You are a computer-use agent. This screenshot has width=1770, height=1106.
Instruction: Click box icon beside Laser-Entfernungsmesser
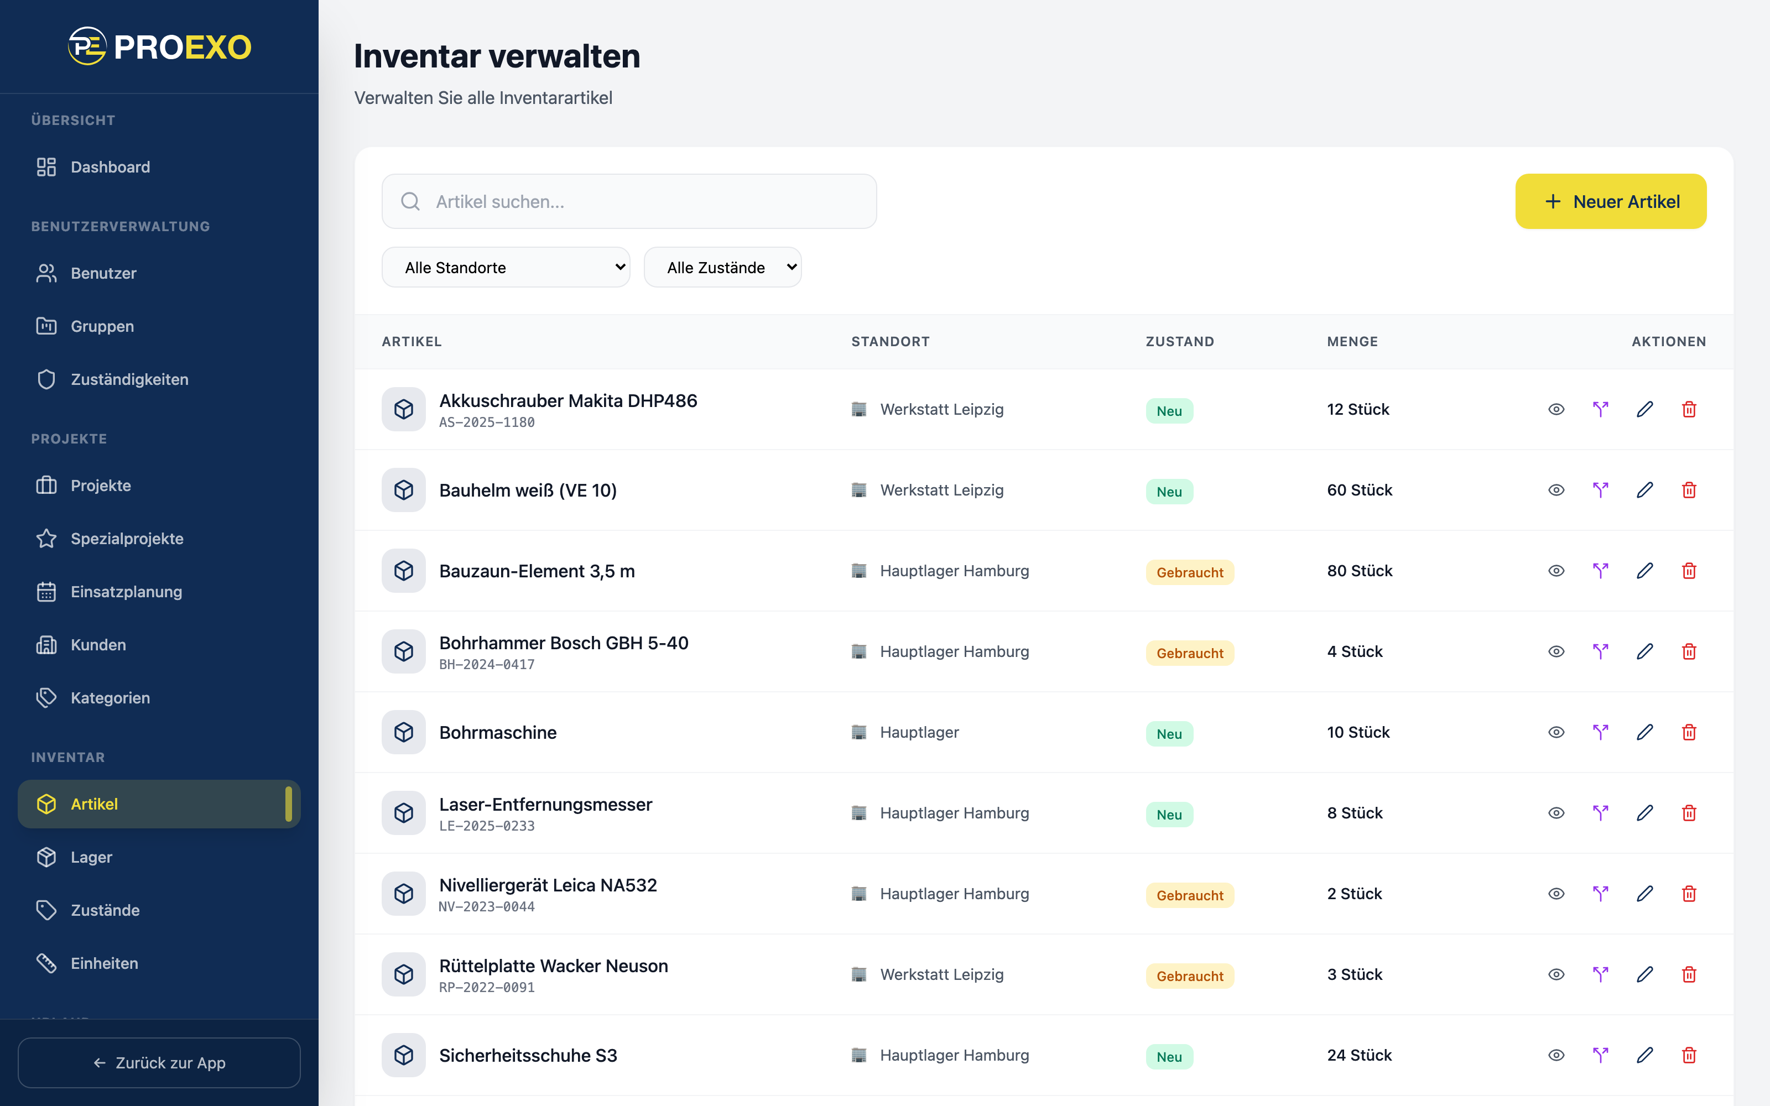coord(404,813)
